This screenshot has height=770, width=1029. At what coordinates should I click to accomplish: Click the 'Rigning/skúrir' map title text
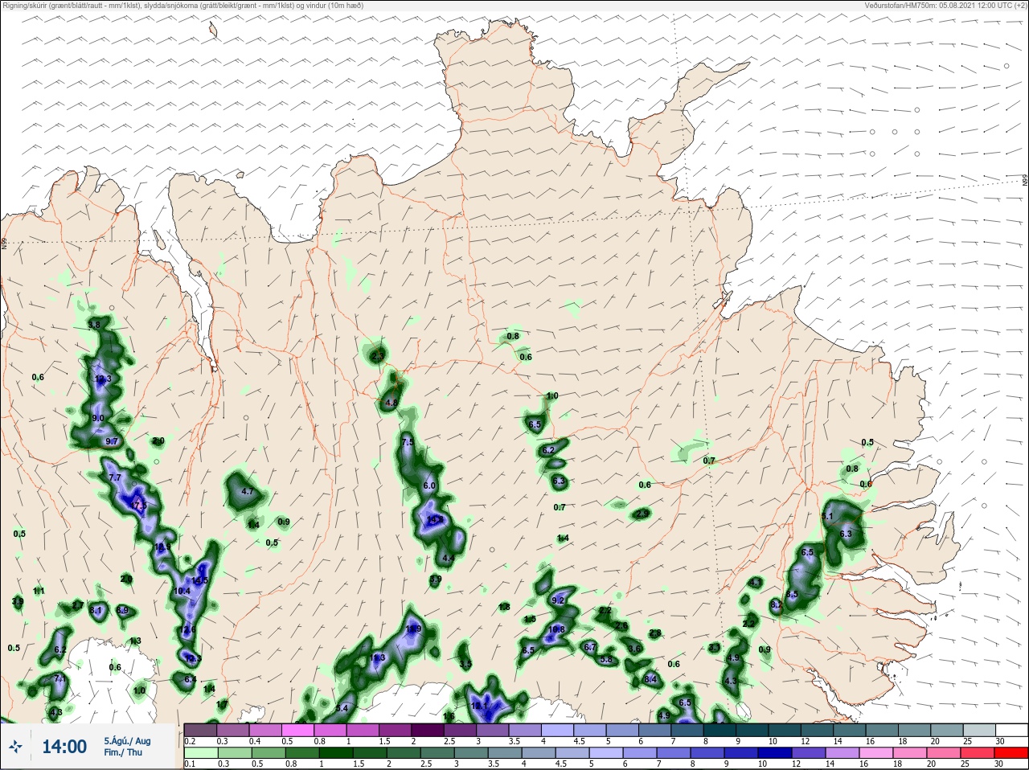click(25, 5)
